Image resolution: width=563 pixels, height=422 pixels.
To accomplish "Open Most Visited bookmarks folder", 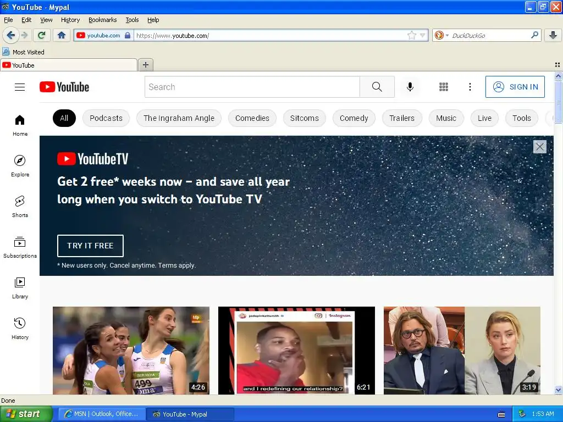I will [23, 52].
